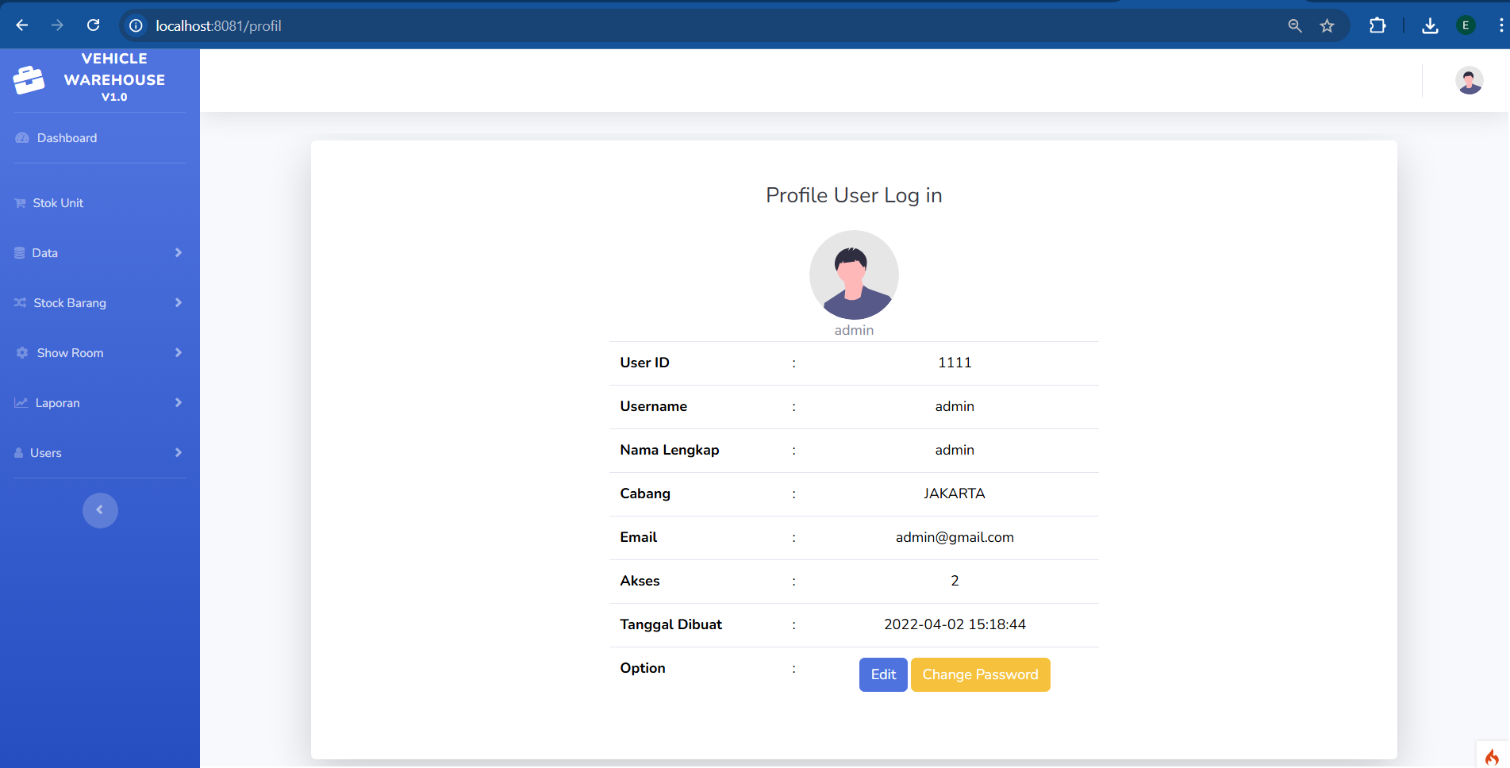The image size is (1510, 768).
Task: Open the user avatar menu in top bar
Action: (x=1469, y=80)
